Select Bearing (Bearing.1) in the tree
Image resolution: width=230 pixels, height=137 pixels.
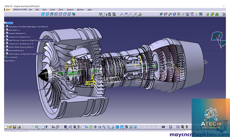[x=16, y=50]
